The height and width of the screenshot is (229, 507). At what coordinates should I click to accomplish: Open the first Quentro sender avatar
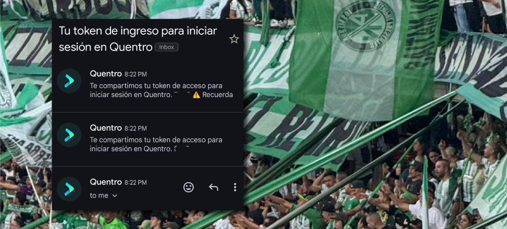[69, 81]
